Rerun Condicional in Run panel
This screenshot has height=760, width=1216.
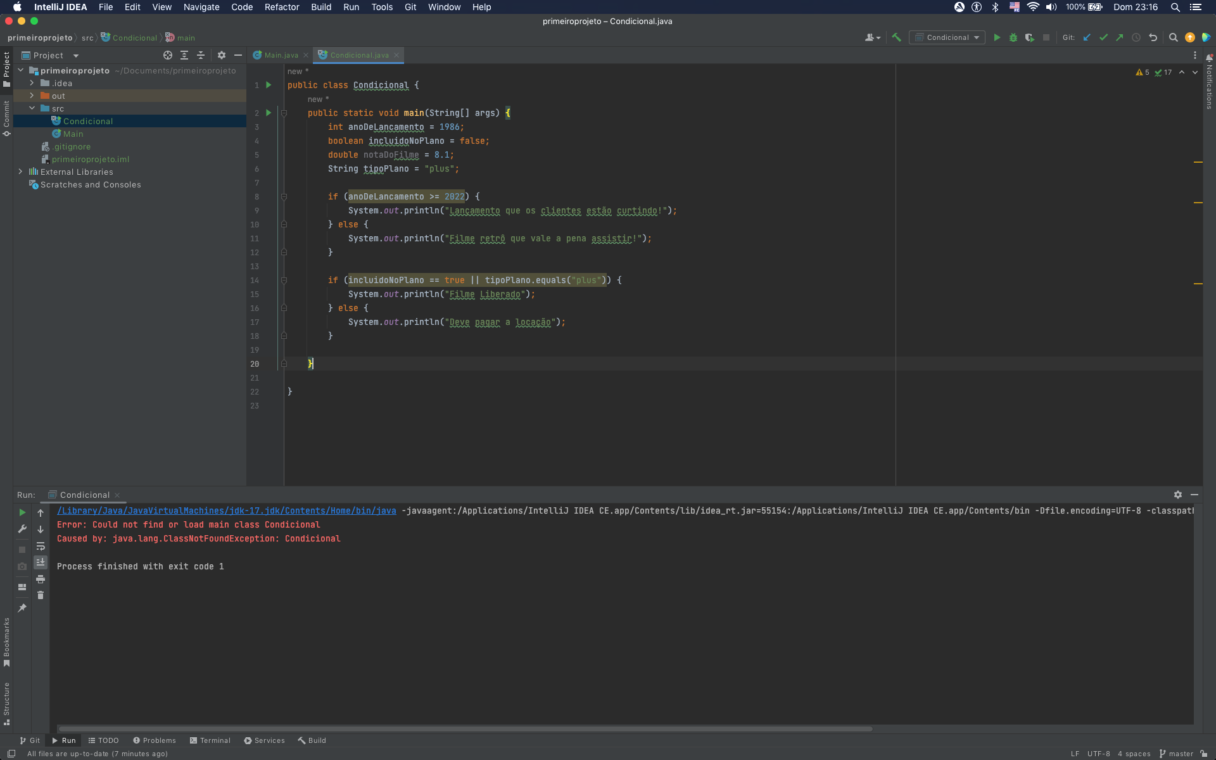[x=22, y=512]
